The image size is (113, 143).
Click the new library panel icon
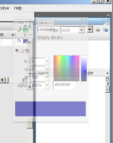click(x=106, y=30)
